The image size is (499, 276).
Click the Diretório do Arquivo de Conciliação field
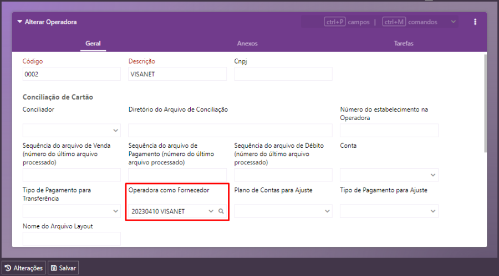(231, 131)
